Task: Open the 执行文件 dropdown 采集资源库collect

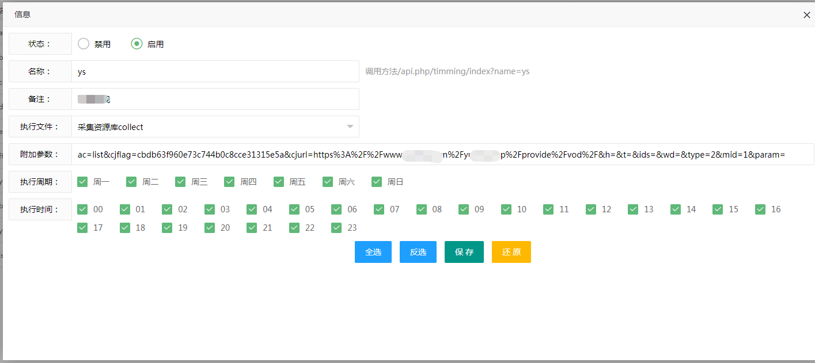Action: (215, 127)
